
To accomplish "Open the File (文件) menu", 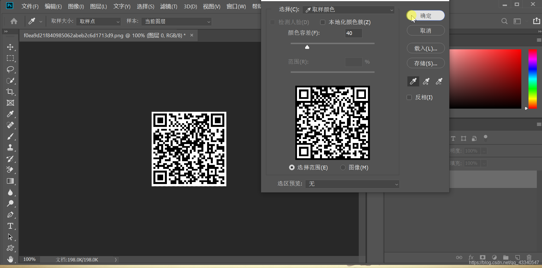I will [30, 6].
